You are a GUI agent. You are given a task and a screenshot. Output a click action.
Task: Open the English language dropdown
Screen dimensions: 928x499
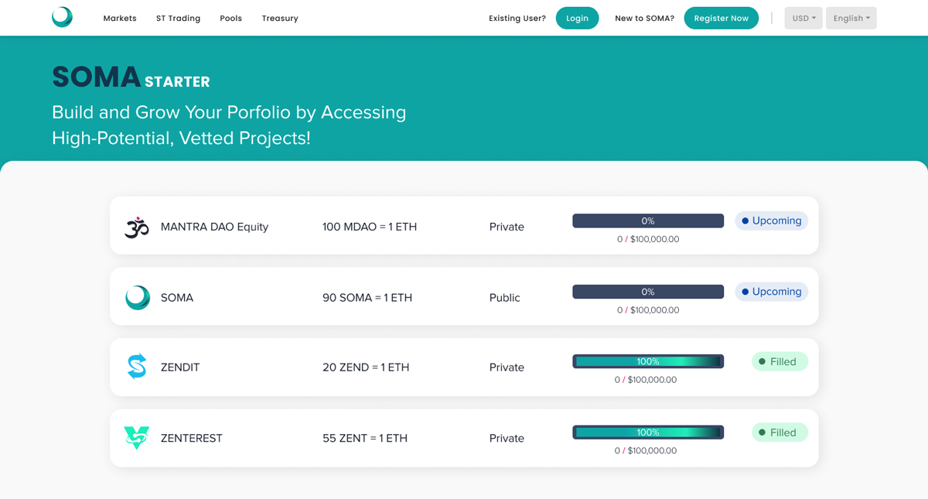pos(851,18)
